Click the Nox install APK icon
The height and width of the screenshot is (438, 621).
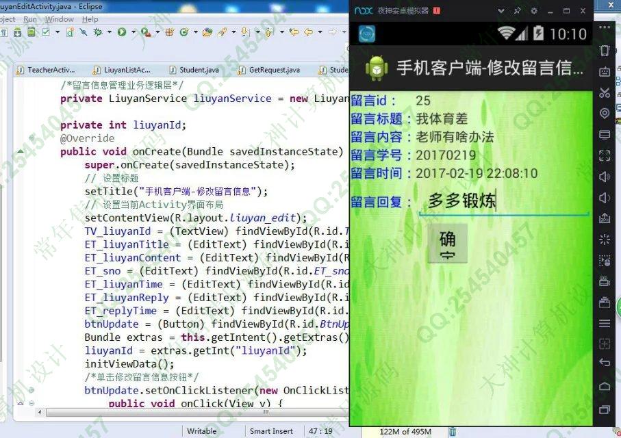[x=605, y=218]
